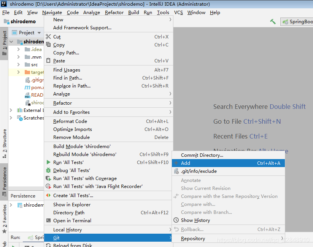Viewport: 313px width, 247px height.
Task: Choose Directory Path
Action: (x=108, y=212)
